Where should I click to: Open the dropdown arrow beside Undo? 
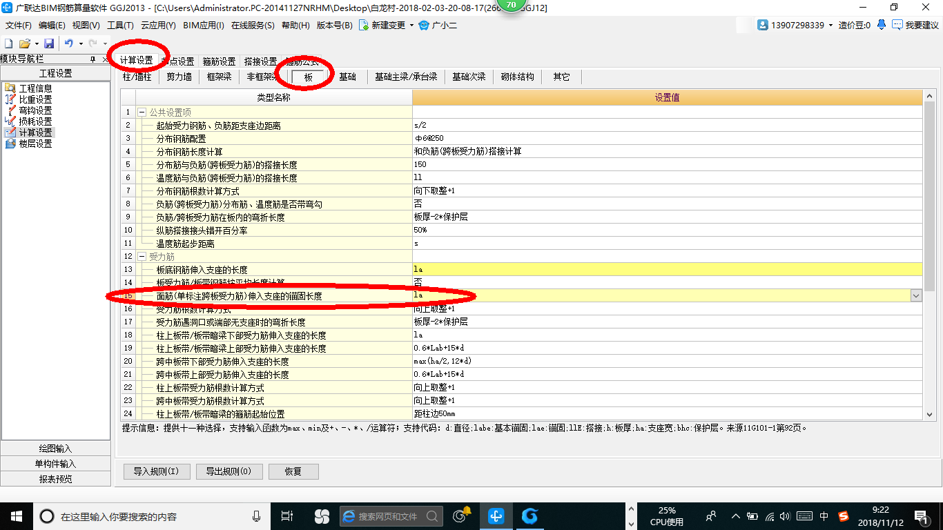pos(81,43)
